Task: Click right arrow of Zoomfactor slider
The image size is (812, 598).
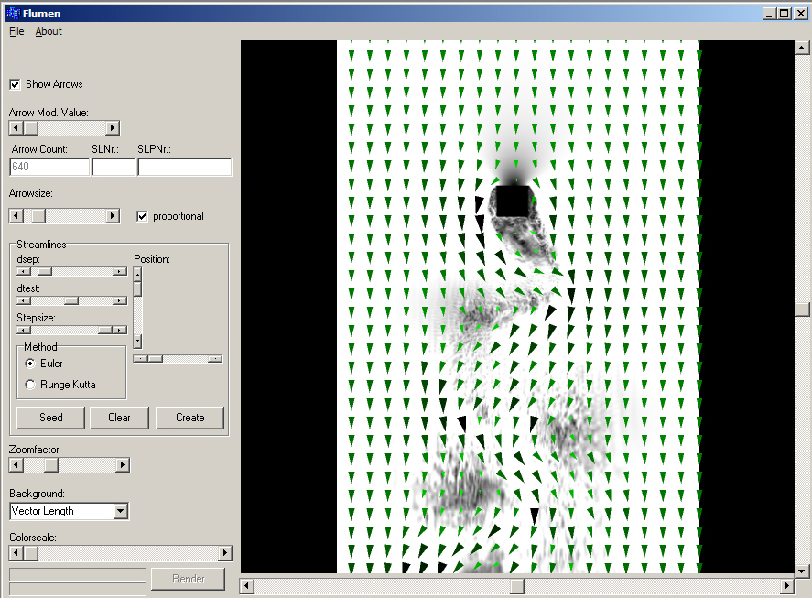Action: click(x=123, y=465)
